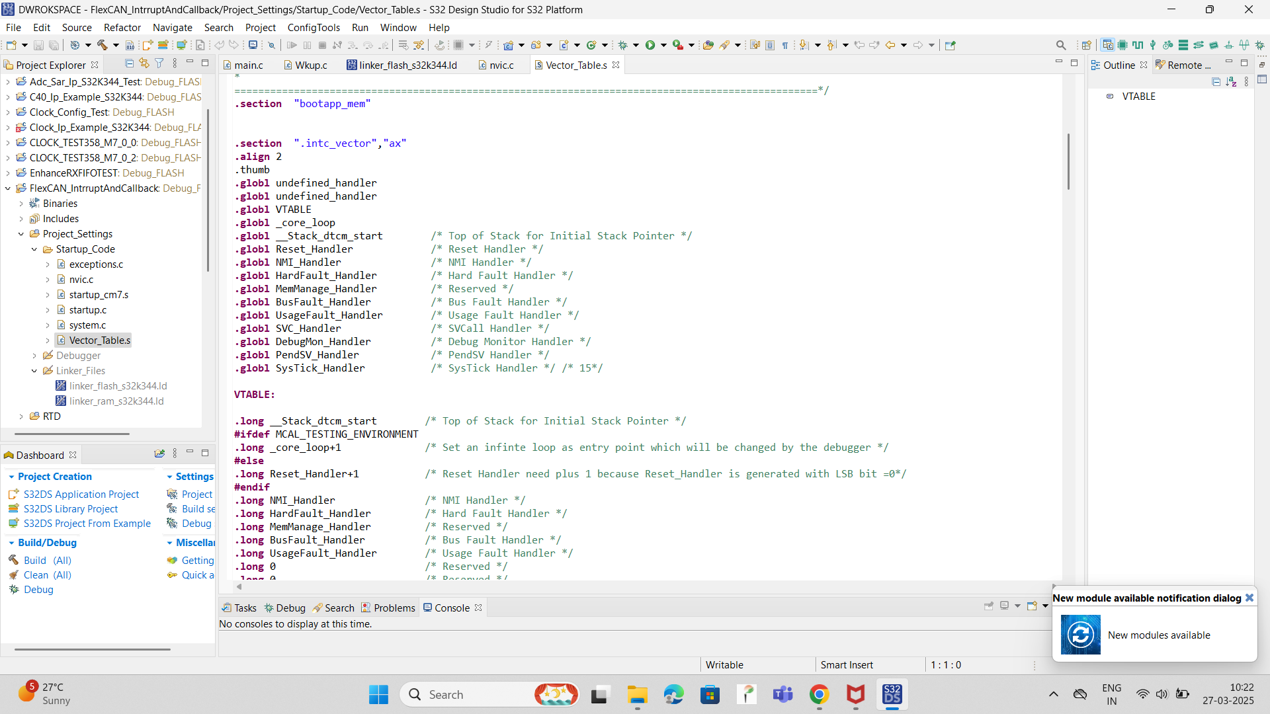Image resolution: width=1270 pixels, height=714 pixels.
Task: Open the ConfigTools menu
Action: point(314,28)
